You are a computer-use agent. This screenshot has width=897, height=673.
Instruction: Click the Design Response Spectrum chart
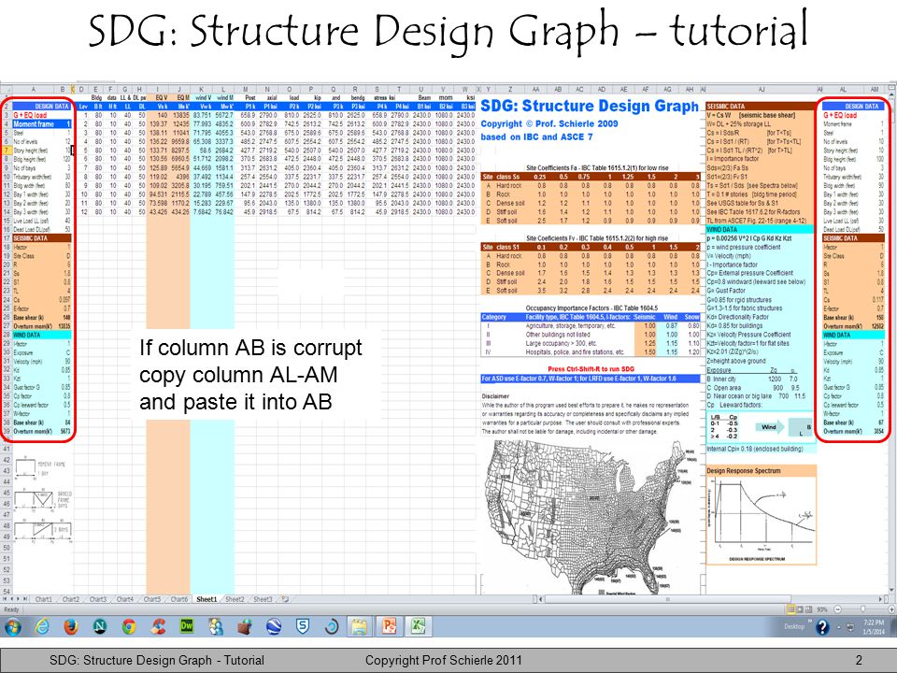761,521
